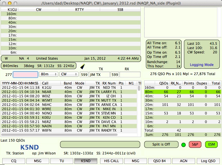Select the W9RE log entry row
This screenshot has height=165, width=222.
(x=69, y=109)
